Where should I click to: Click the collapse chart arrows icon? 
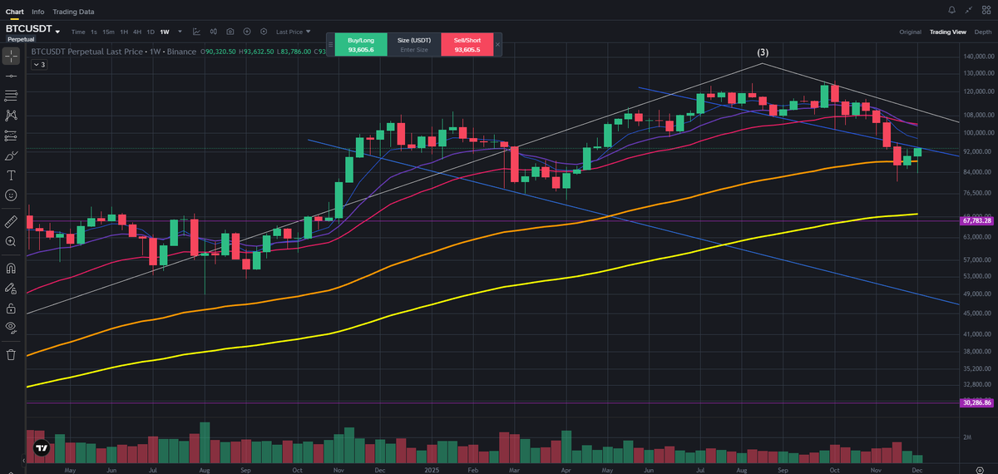click(968, 8)
